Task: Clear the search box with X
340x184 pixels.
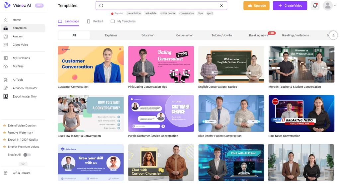Action: pos(221,6)
